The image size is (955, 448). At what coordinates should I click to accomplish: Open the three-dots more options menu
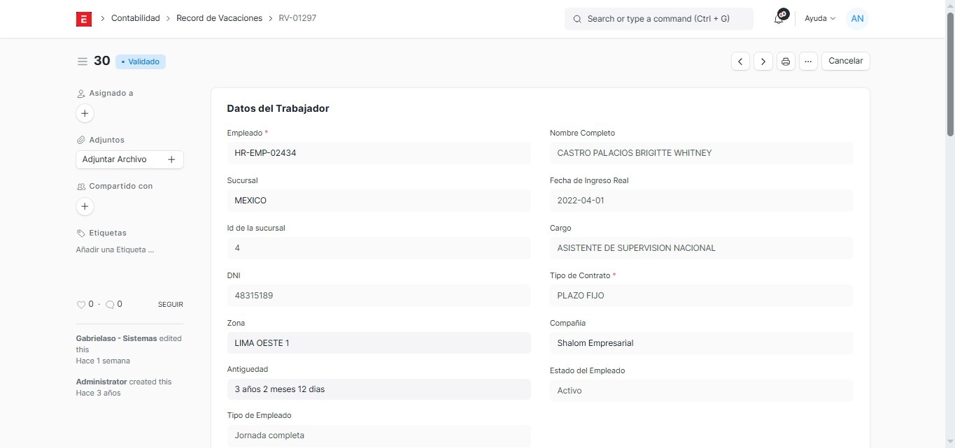point(808,62)
